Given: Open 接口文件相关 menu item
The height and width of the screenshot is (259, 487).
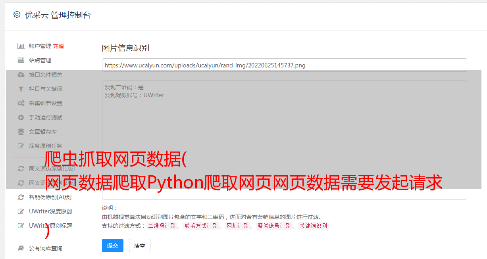Looking at the screenshot, I should pyautogui.click(x=46, y=75).
